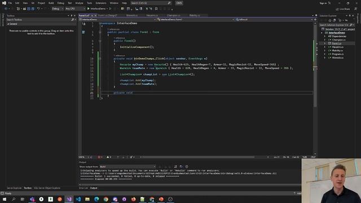Click the editor warnings count indicator
The height and width of the screenshot is (203, 361).
tap(109, 157)
